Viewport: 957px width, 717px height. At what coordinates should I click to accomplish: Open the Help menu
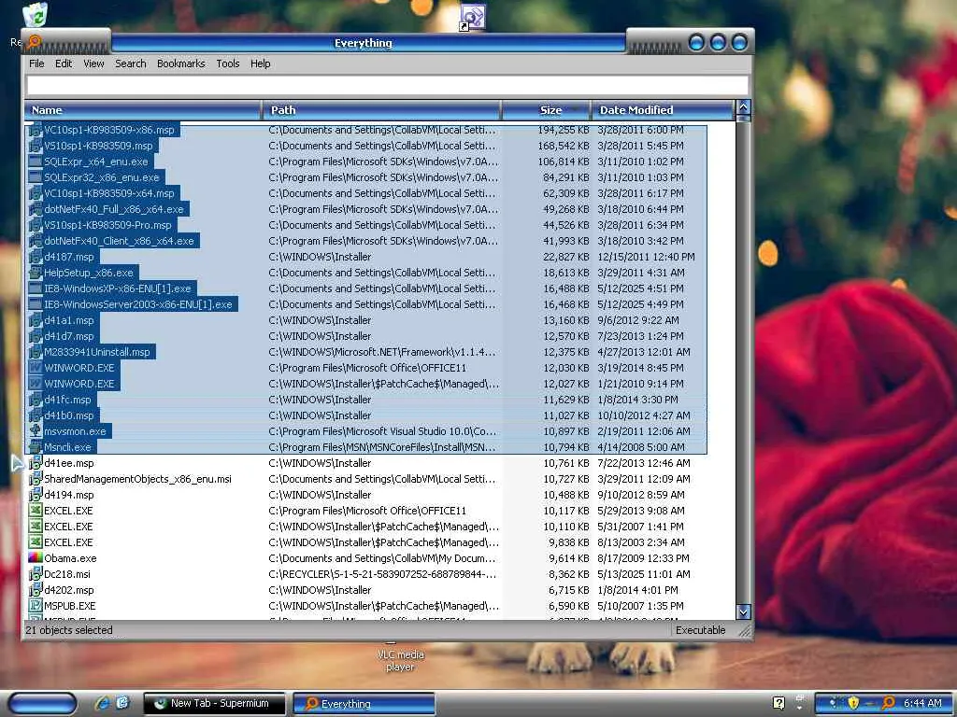260,63
